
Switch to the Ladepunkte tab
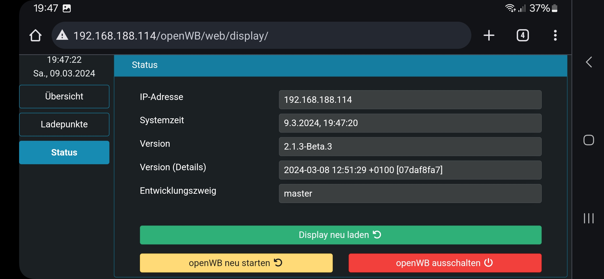(64, 124)
